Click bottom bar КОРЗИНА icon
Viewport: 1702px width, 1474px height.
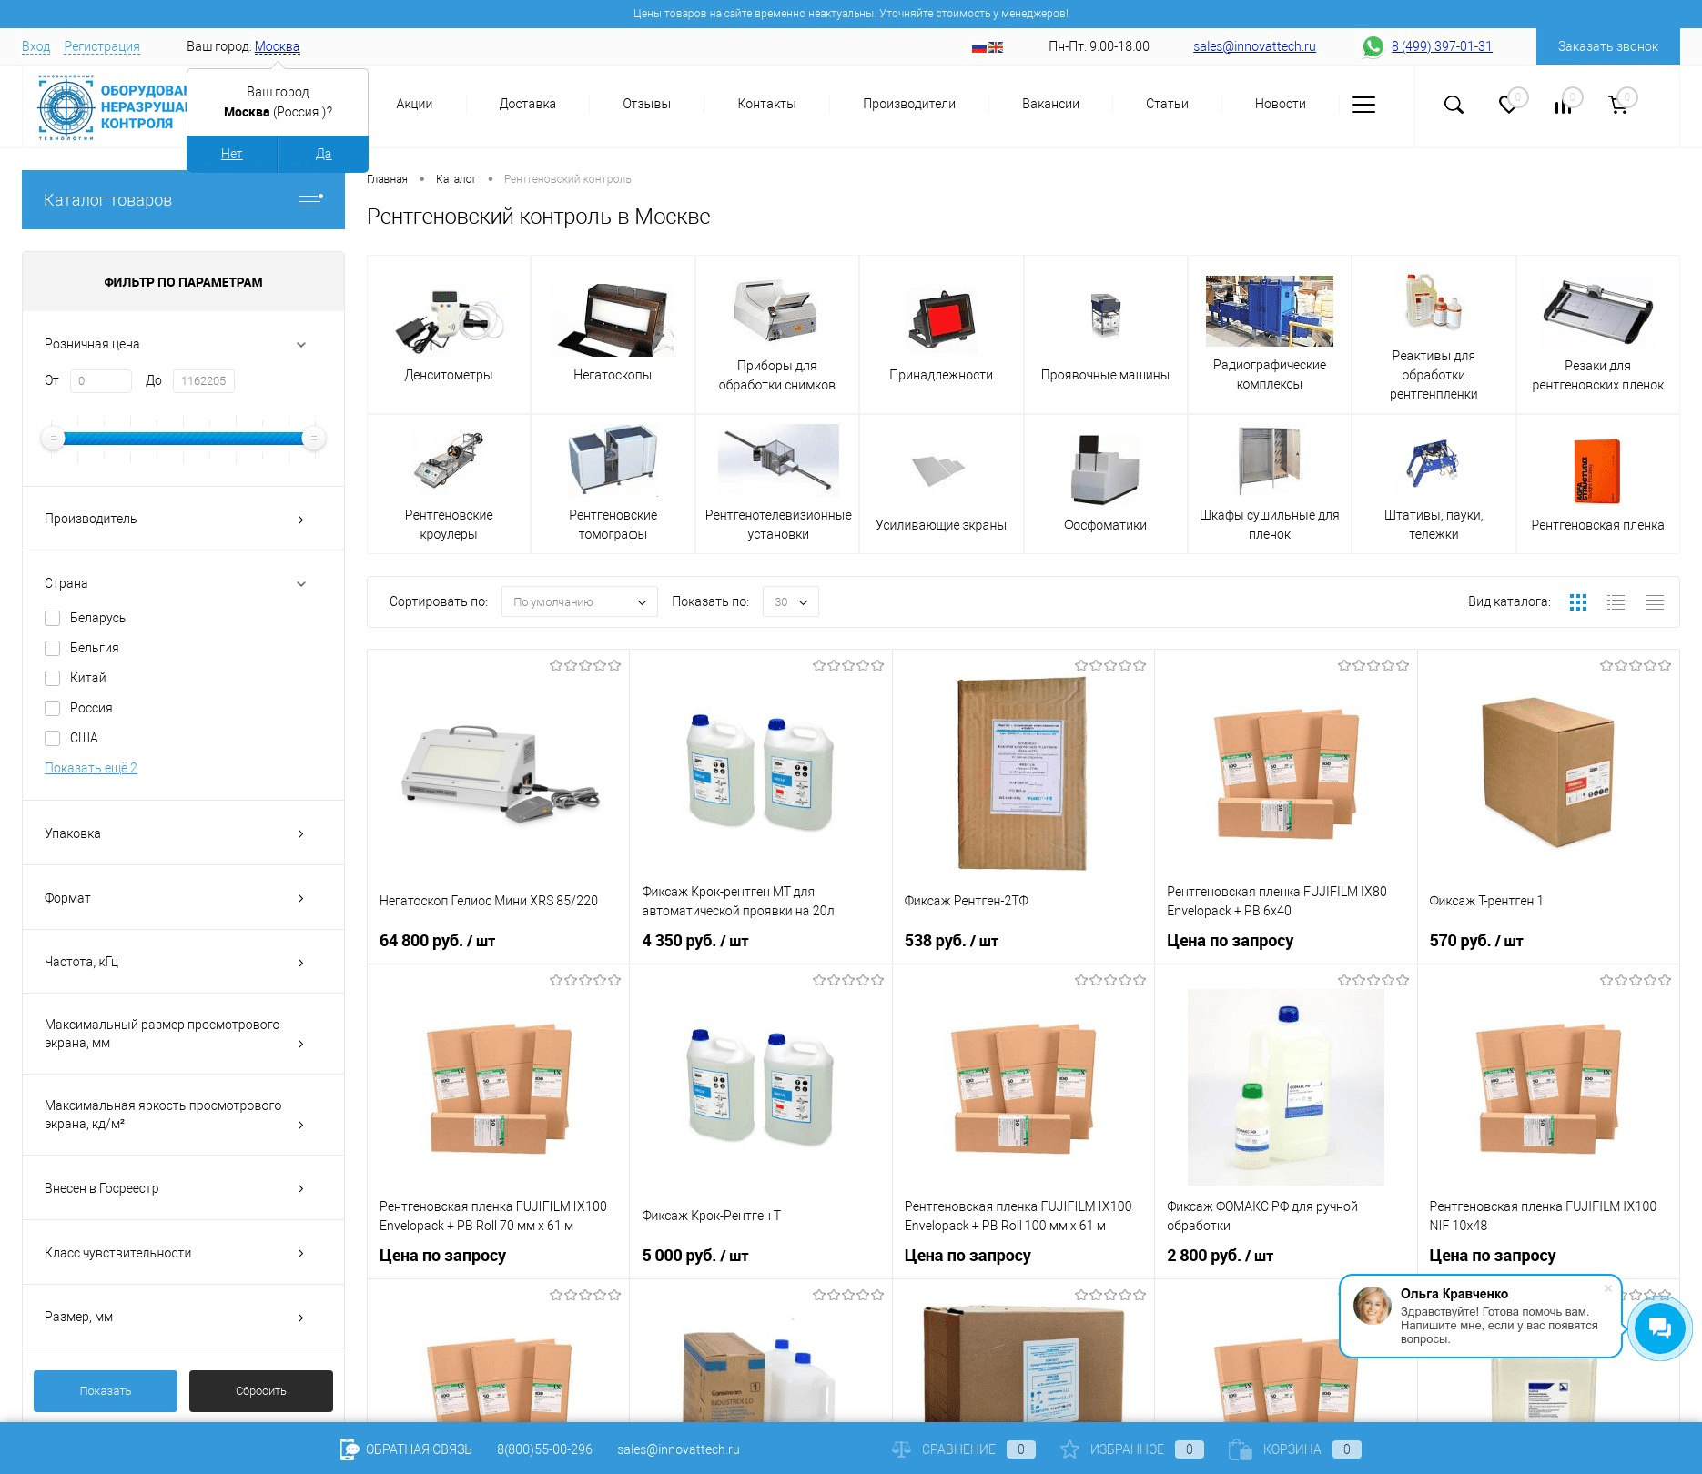click(x=1240, y=1449)
